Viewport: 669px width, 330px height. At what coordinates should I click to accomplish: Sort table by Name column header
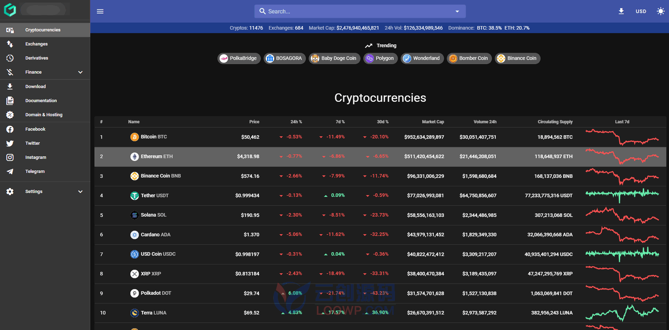click(x=134, y=122)
